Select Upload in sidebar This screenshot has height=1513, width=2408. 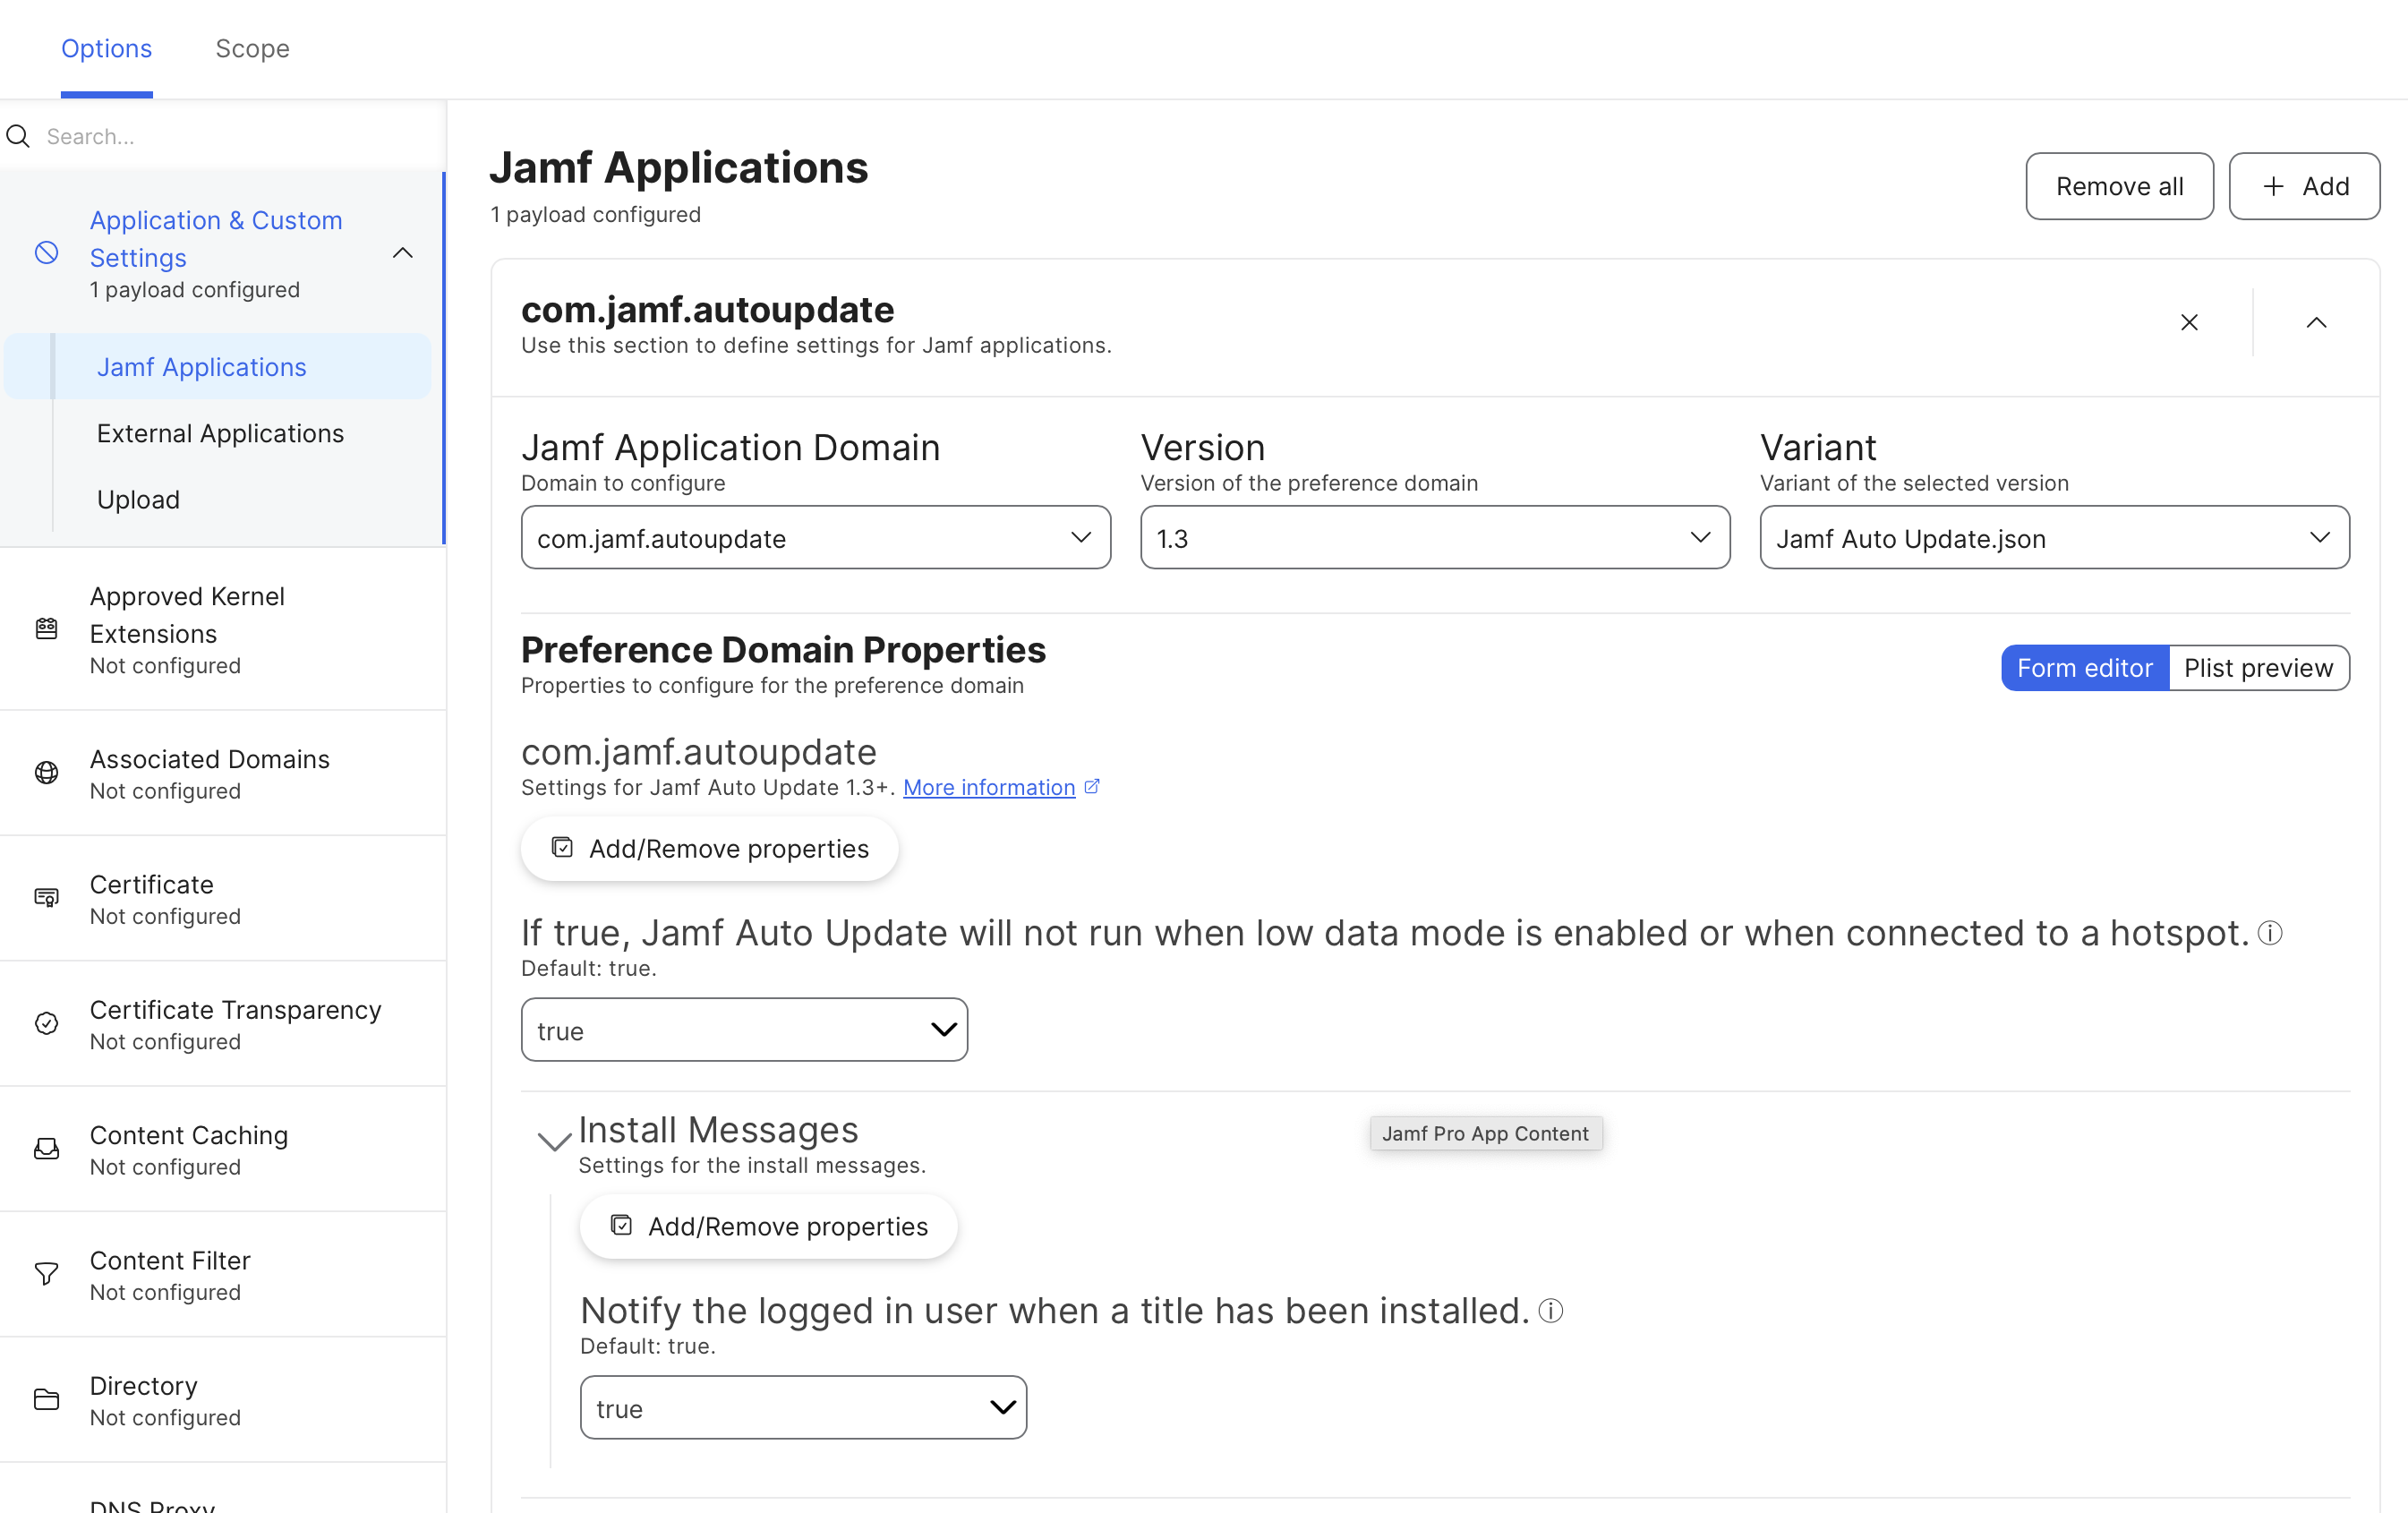pyautogui.click(x=138, y=499)
